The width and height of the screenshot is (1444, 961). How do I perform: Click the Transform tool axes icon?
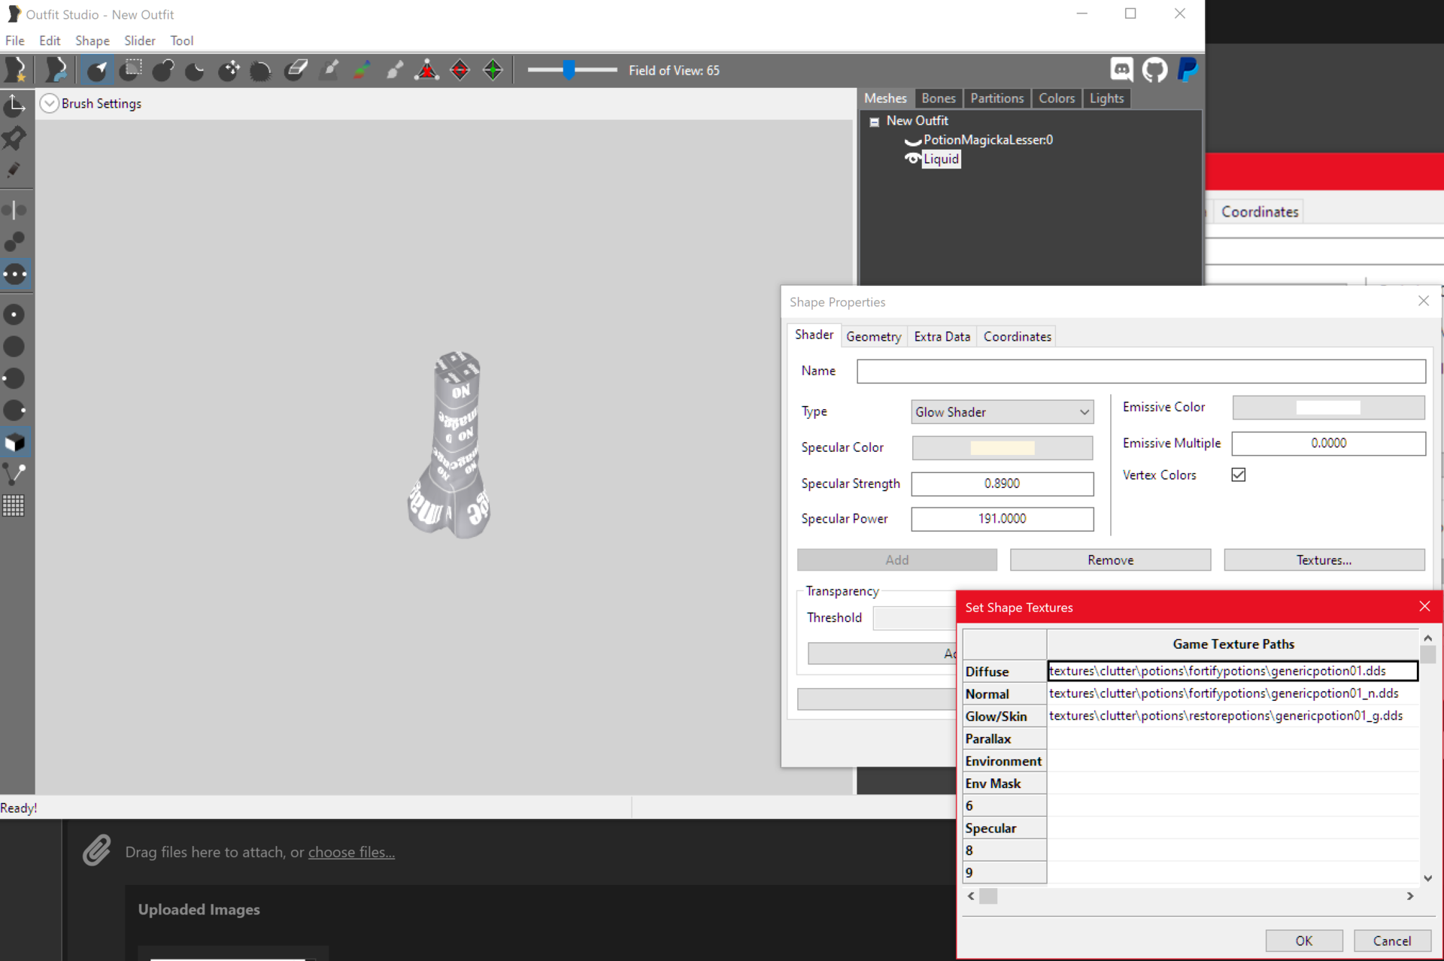click(14, 105)
